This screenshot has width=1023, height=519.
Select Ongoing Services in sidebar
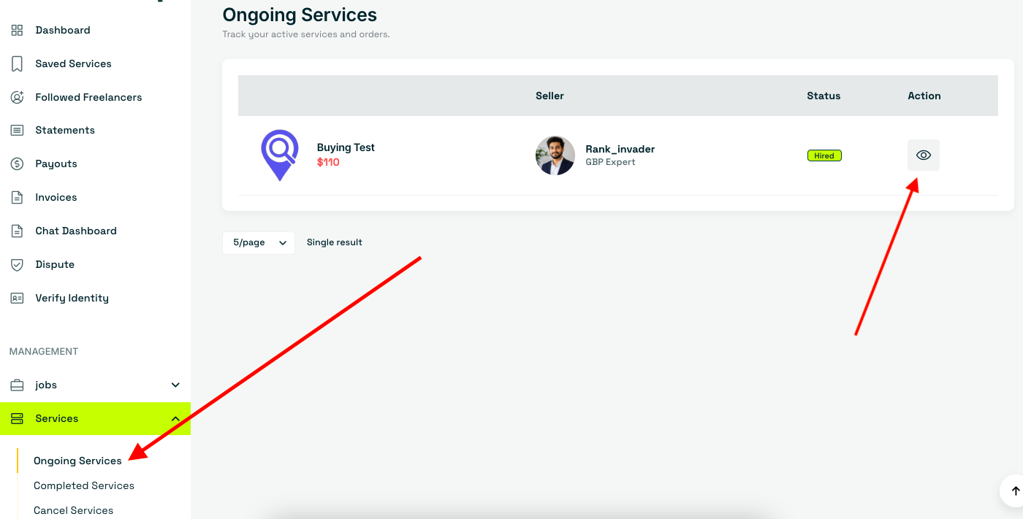[x=77, y=461]
